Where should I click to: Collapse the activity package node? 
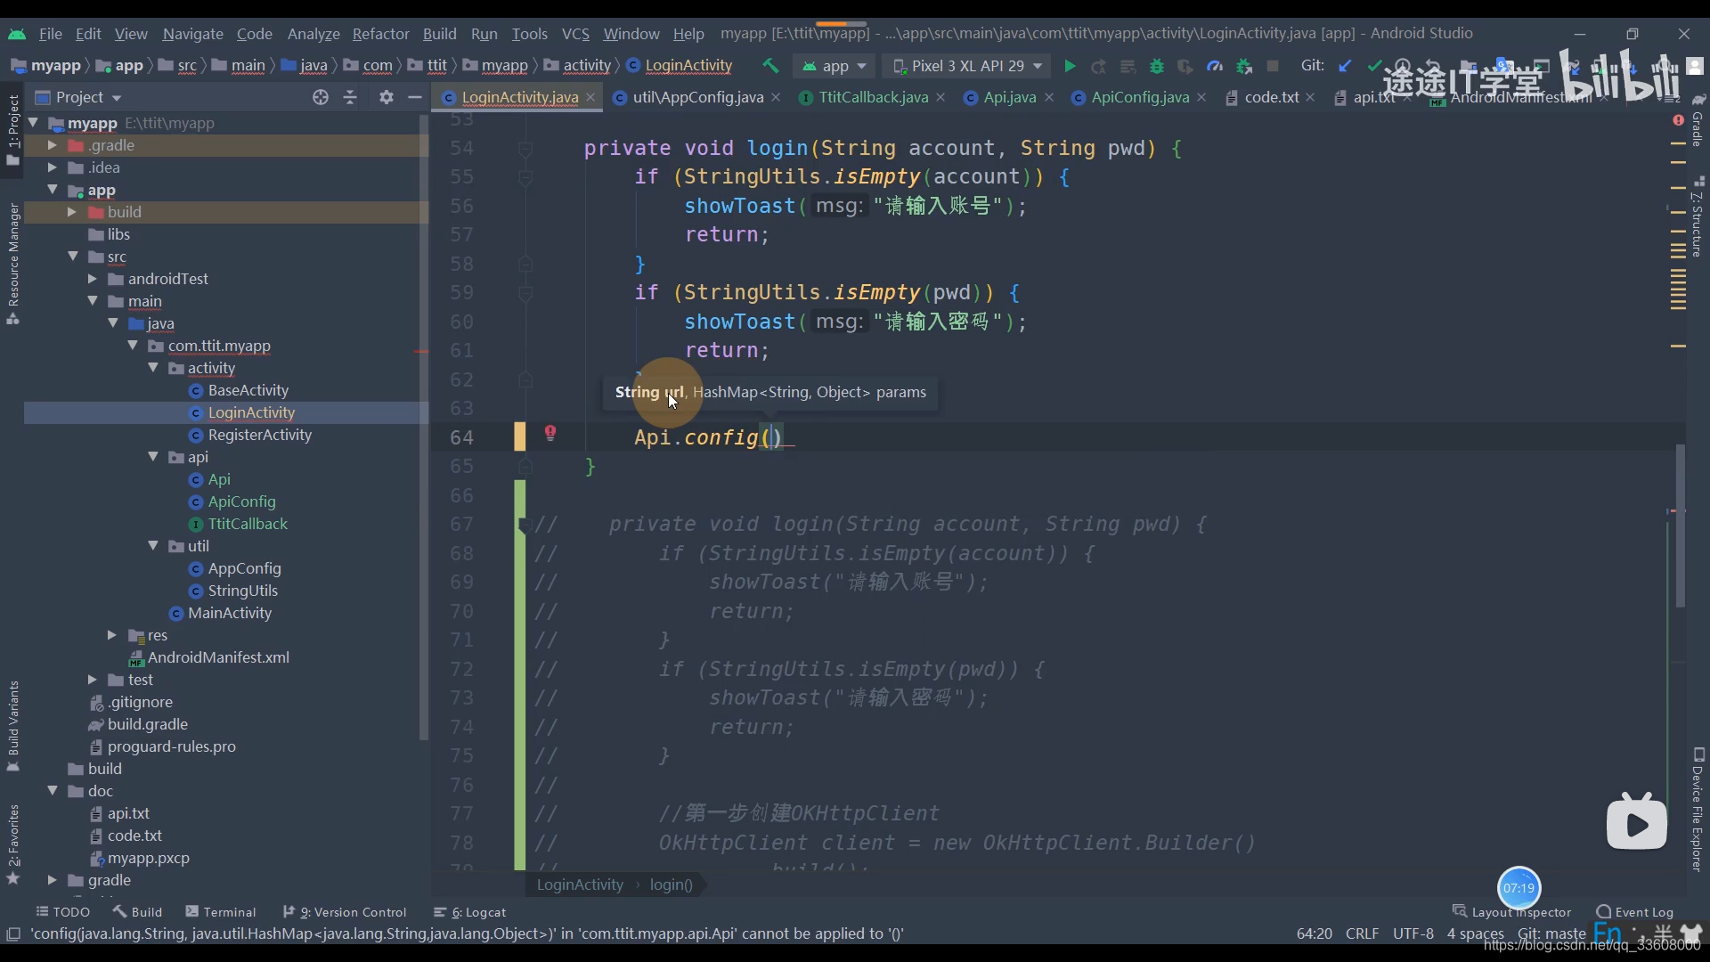(x=153, y=368)
